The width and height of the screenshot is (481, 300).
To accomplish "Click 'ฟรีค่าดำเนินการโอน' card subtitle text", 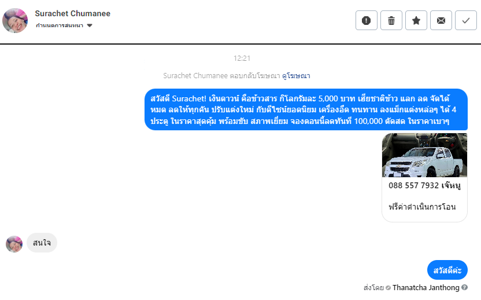I will point(422,207).
